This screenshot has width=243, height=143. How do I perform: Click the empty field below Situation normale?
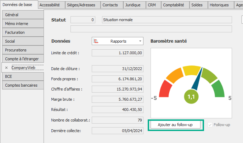pyautogui.click(x=151, y=29)
